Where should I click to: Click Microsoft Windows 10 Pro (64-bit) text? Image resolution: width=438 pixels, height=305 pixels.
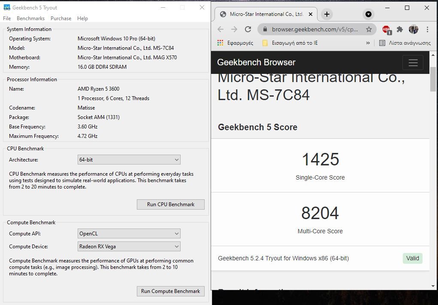(x=117, y=39)
